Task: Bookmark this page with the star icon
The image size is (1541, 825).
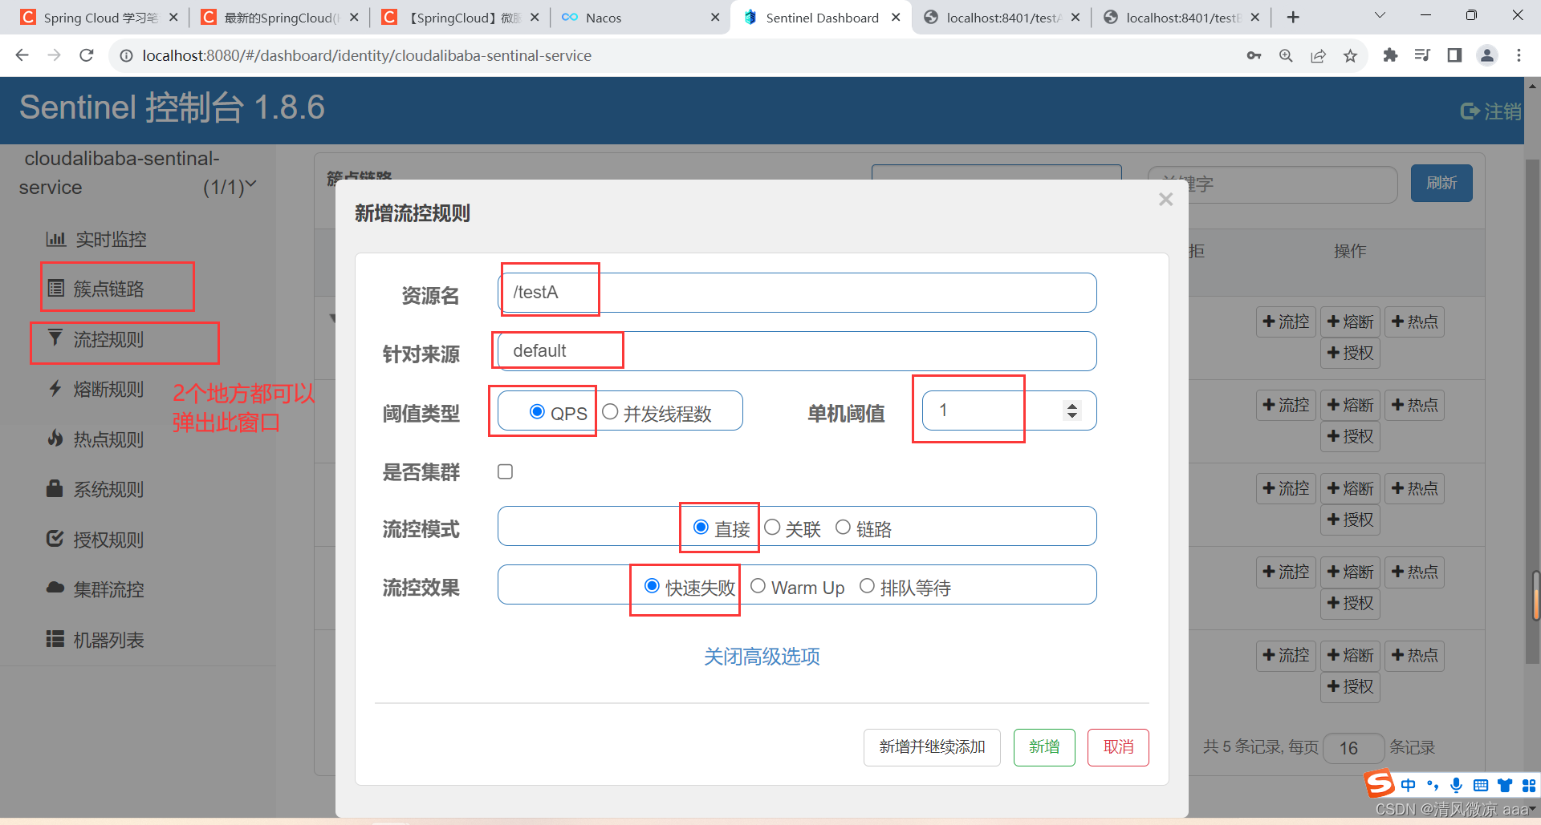Action: pyautogui.click(x=1350, y=55)
